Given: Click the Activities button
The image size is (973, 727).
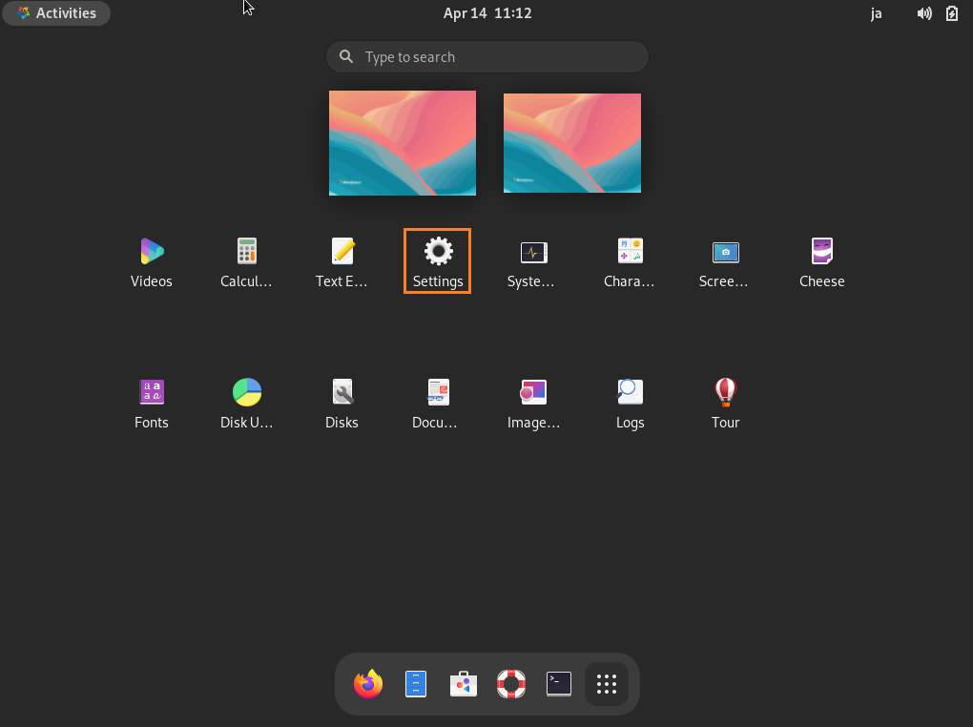Looking at the screenshot, I should [56, 13].
